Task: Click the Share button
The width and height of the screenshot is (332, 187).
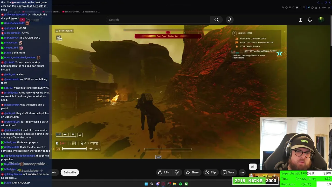Action: click(192, 172)
